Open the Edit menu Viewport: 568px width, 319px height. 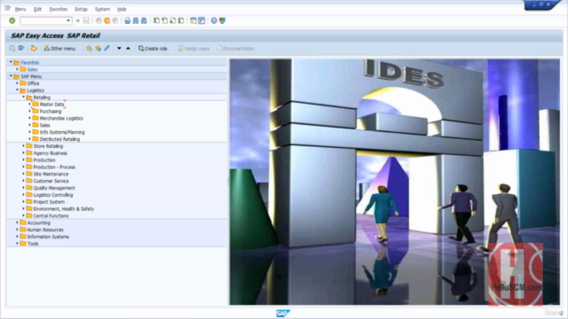tap(37, 9)
